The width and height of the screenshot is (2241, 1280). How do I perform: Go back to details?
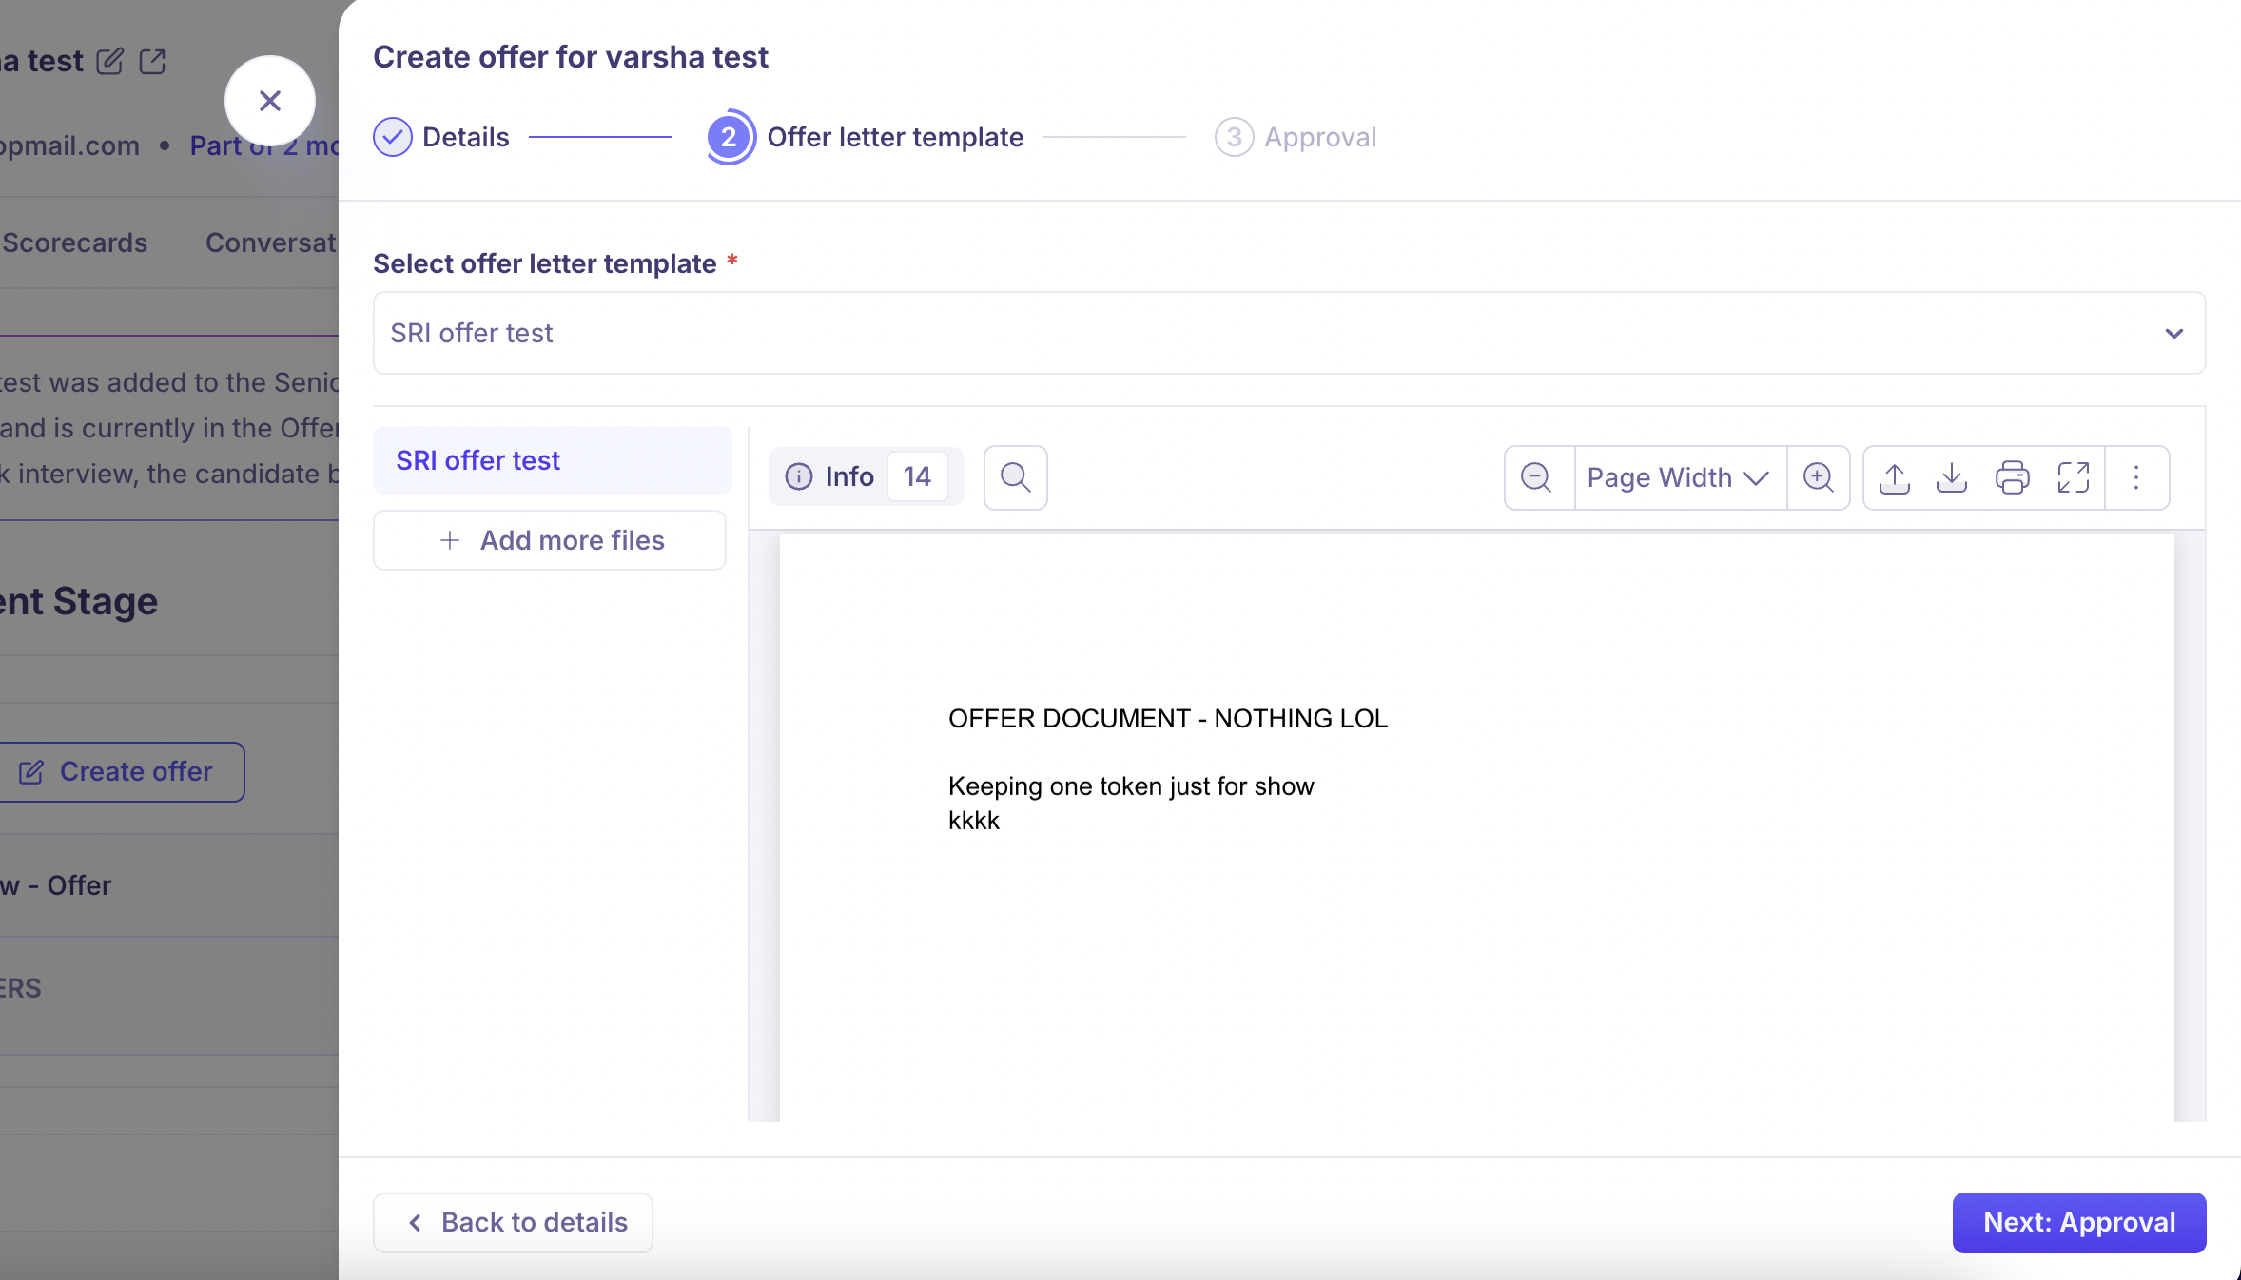point(513,1222)
